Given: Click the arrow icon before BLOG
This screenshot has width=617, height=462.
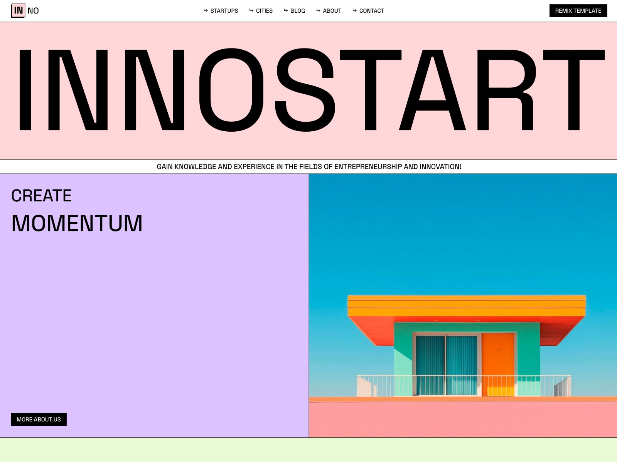Looking at the screenshot, I should coord(286,10).
